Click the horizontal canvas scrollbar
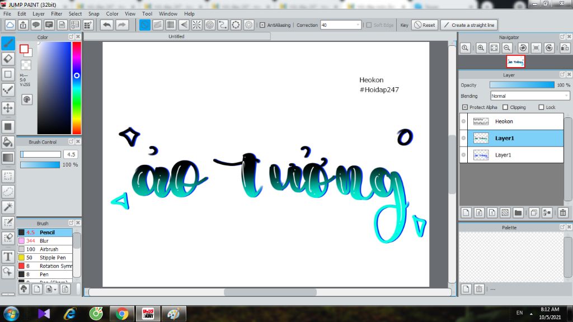Viewport: 573px width, 322px height. (x=270, y=292)
